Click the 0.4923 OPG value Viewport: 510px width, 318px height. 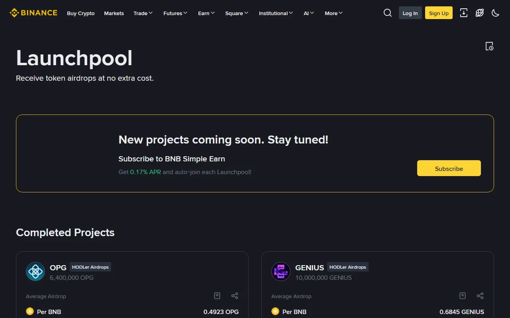pyautogui.click(x=221, y=312)
